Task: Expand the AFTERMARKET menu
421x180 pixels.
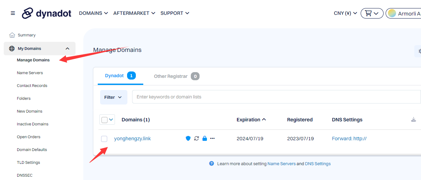Action: [x=134, y=13]
